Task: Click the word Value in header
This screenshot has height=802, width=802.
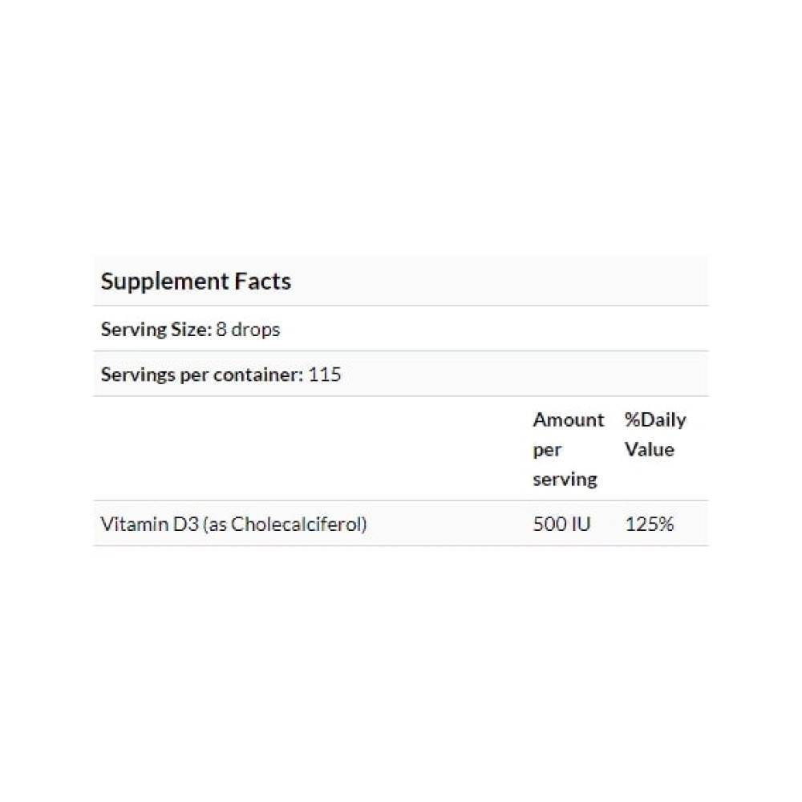Action: pos(650,450)
